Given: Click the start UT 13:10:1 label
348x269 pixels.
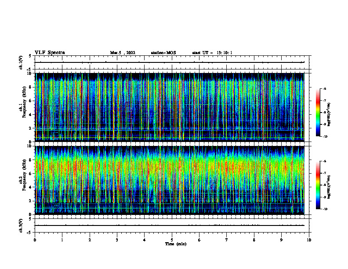Looking at the screenshot, I should coord(212,53).
